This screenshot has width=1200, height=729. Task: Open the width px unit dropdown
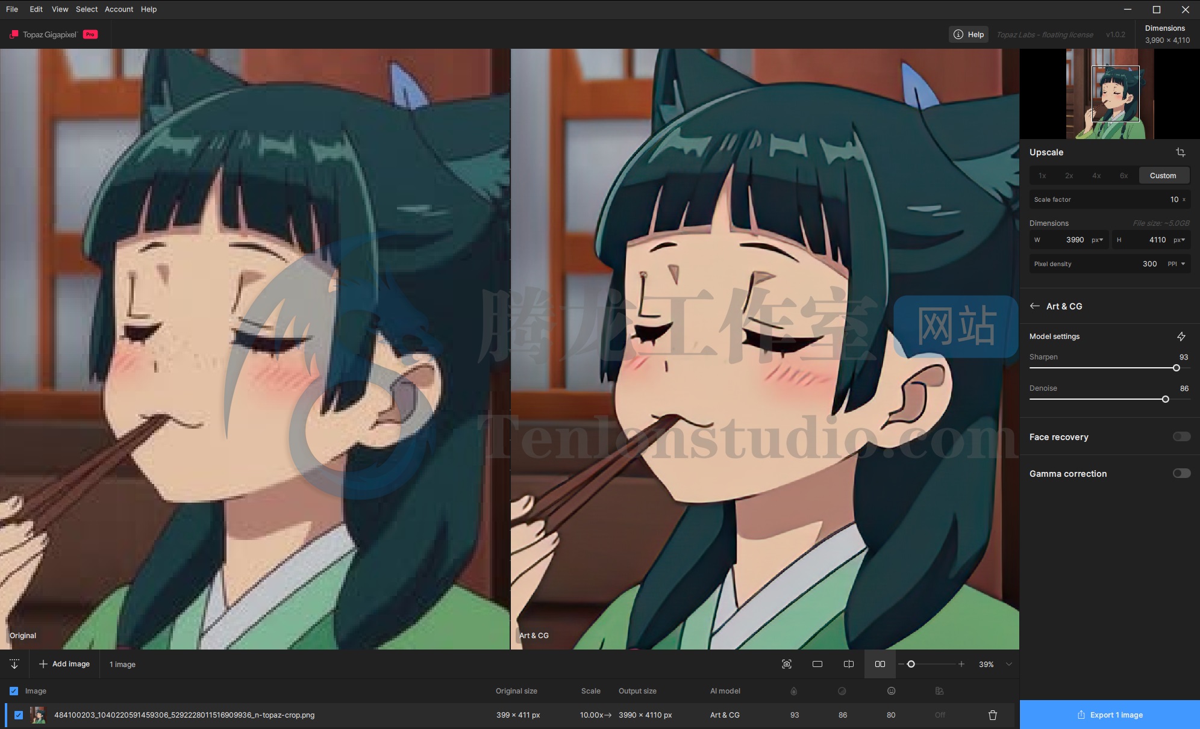pyautogui.click(x=1097, y=240)
